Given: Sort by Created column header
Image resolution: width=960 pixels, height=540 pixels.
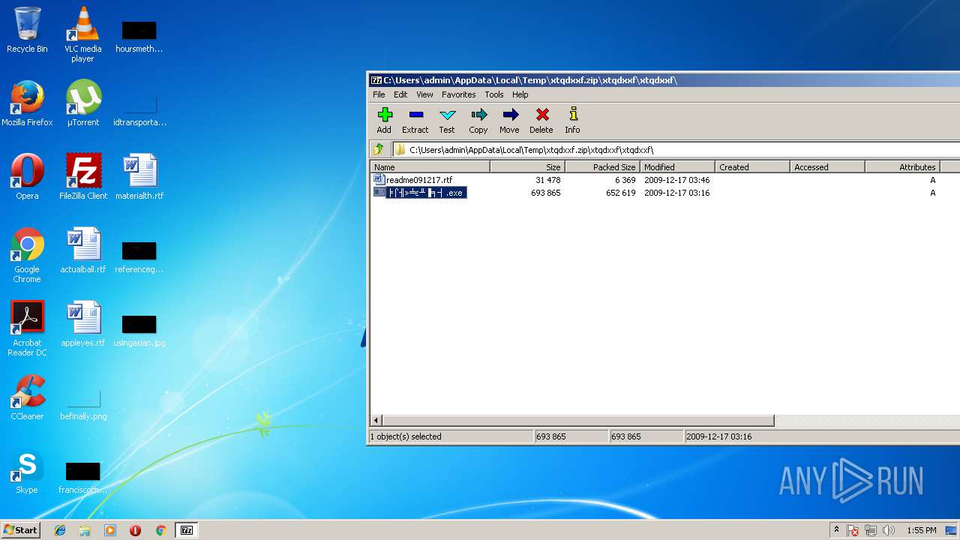Looking at the screenshot, I should click(753, 167).
